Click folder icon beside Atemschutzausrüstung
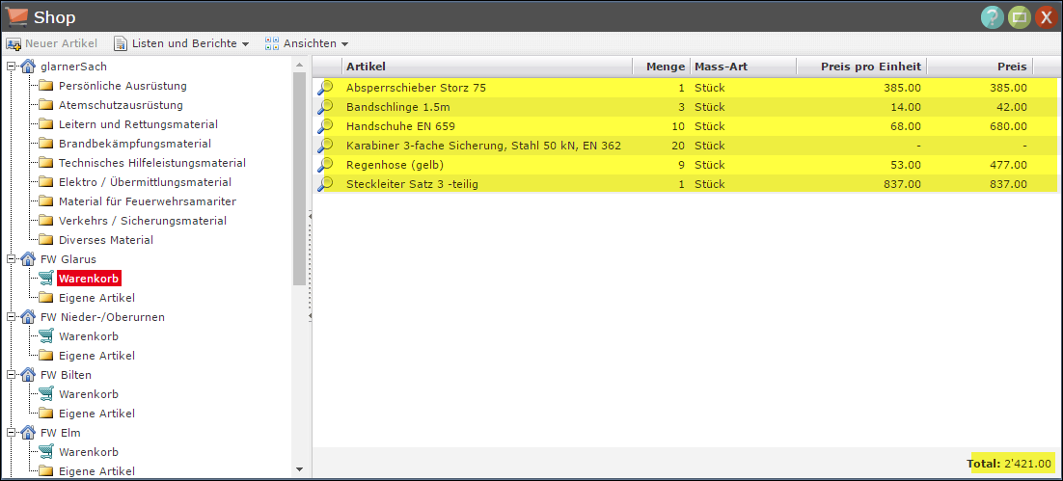Image resolution: width=1063 pixels, height=481 pixels. click(45, 105)
